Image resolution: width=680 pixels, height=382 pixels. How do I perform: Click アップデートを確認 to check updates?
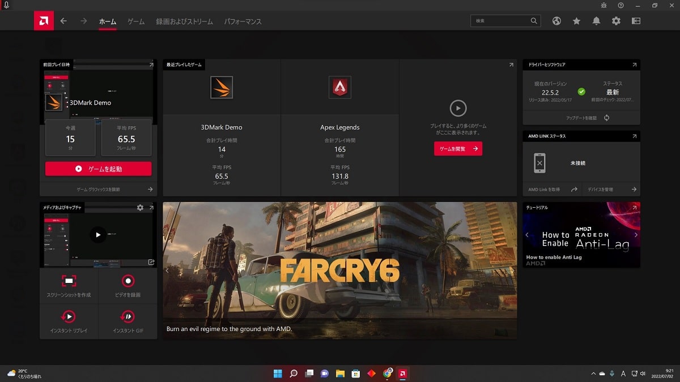pos(581,118)
